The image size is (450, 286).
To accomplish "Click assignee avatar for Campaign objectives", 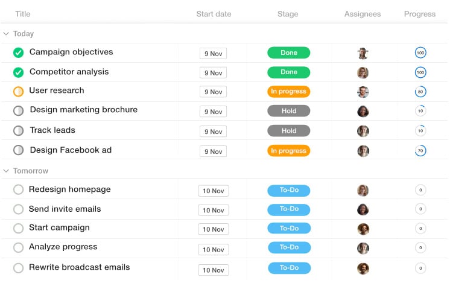I will 363,53.
